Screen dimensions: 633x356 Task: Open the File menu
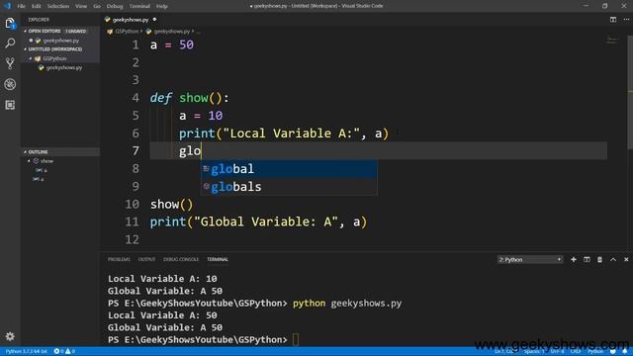click(21, 6)
